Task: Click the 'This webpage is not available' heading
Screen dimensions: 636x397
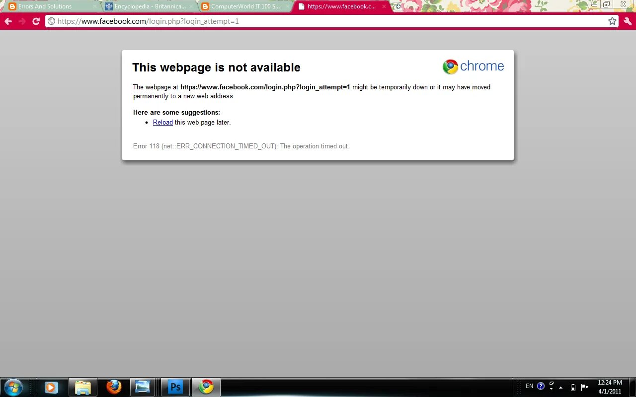Action: click(216, 67)
